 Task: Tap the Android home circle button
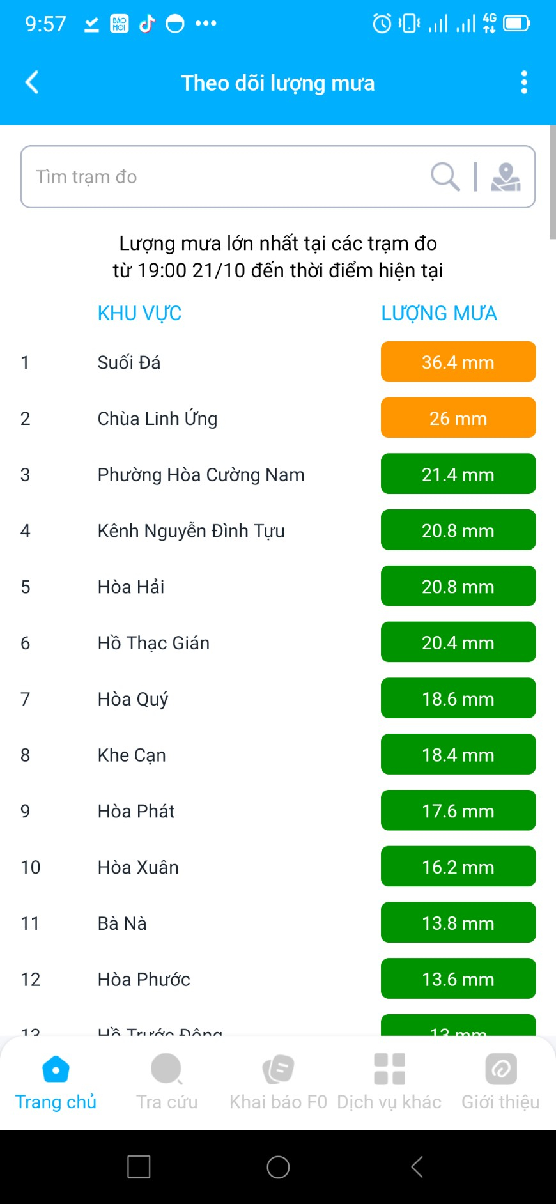click(278, 1167)
